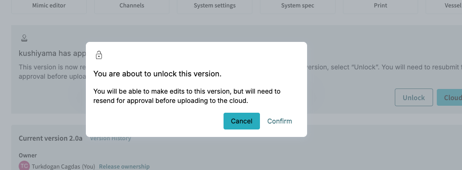The image size is (462, 170).
Task: Click the TC owner avatar
Action: (x=24, y=166)
